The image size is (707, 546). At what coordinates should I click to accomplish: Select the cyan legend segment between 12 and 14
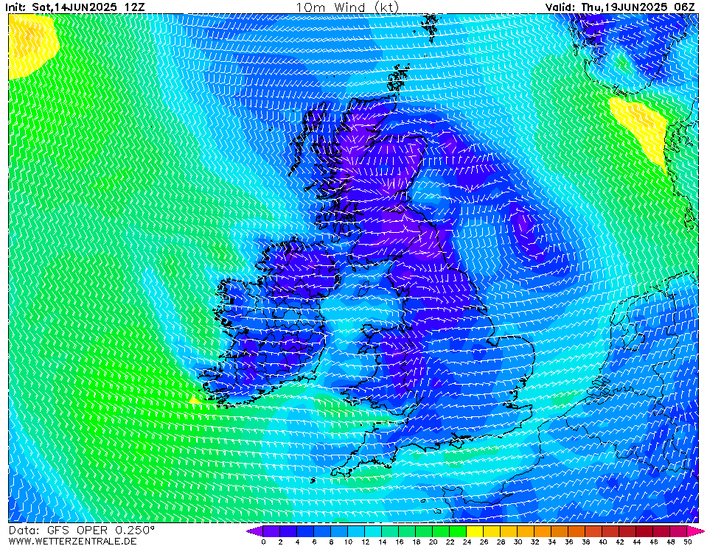pyautogui.click(x=373, y=531)
